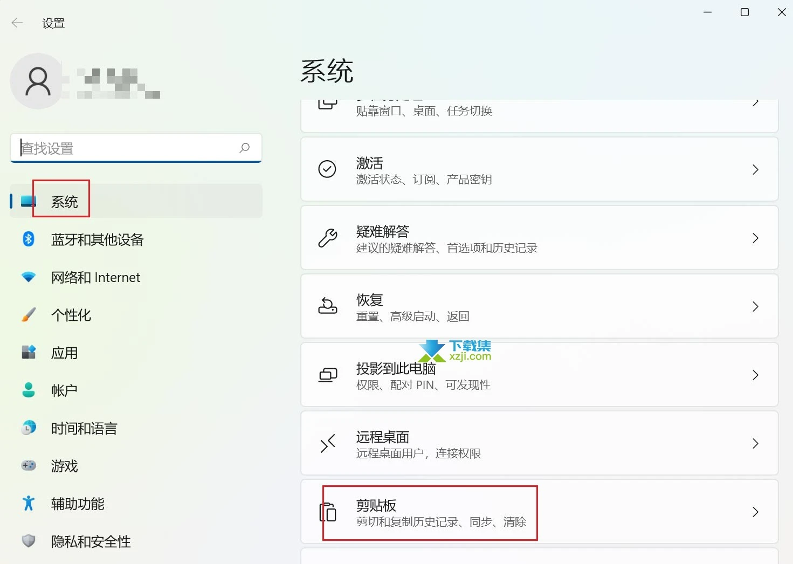Open the 剪贴板 clipboard icon
This screenshot has width=793, height=564.
pyautogui.click(x=327, y=512)
